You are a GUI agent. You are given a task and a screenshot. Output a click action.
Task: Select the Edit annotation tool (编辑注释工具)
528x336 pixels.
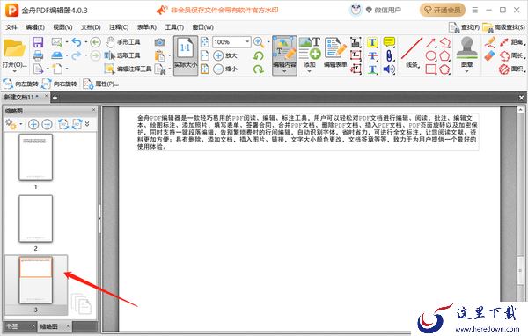(128, 69)
